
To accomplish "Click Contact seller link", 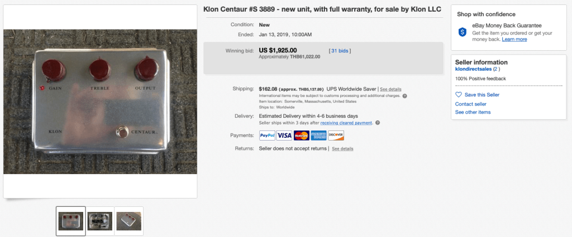I will pos(470,104).
